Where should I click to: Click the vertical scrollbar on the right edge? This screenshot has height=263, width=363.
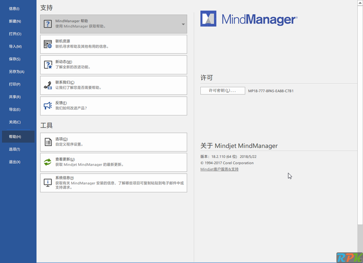click(x=360, y=115)
